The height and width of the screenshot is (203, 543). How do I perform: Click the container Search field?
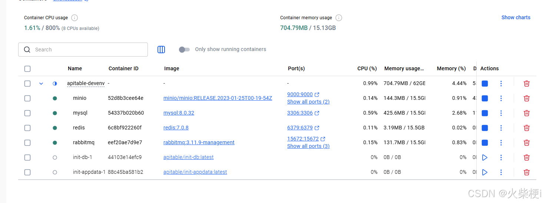(x=83, y=50)
